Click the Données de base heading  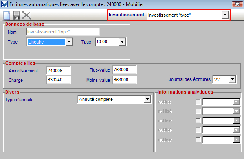click(x=25, y=24)
